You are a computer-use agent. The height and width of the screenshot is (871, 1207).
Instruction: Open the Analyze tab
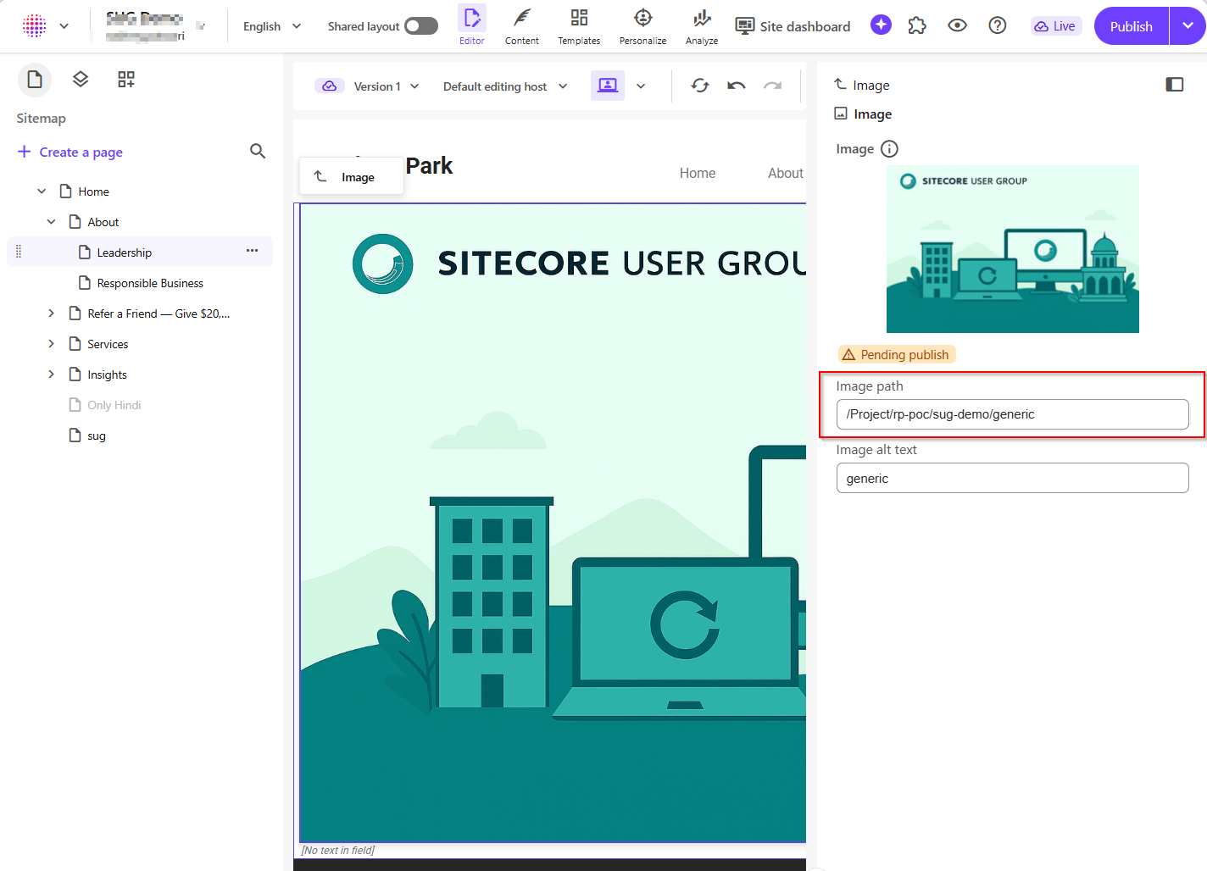(x=702, y=25)
